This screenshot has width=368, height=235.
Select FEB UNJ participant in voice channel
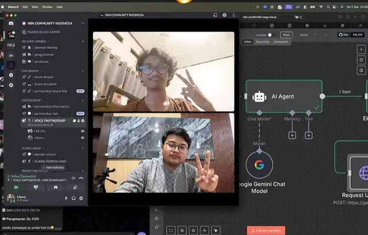point(56,131)
